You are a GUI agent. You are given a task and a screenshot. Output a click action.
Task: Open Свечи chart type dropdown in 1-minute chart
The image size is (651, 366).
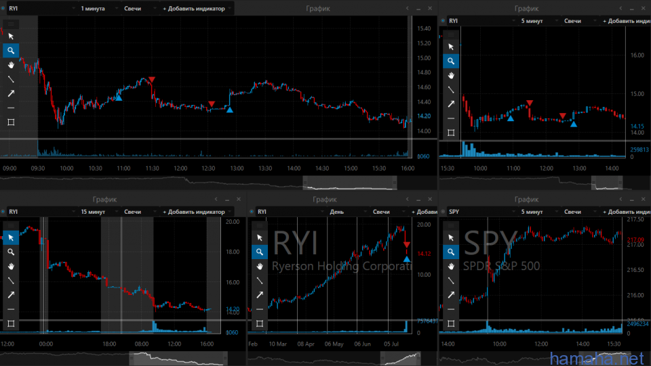[x=140, y=8]
